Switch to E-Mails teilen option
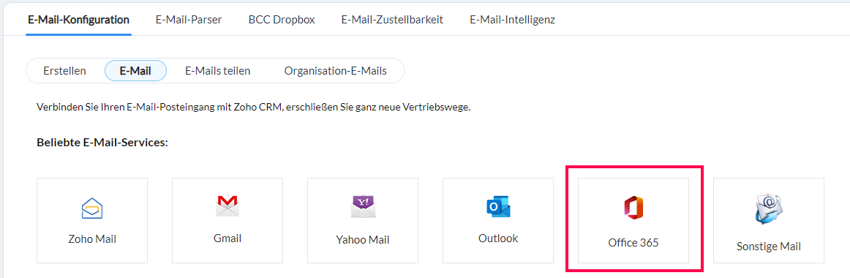Screen dimensions: 850x278 (x=218, y=70)
